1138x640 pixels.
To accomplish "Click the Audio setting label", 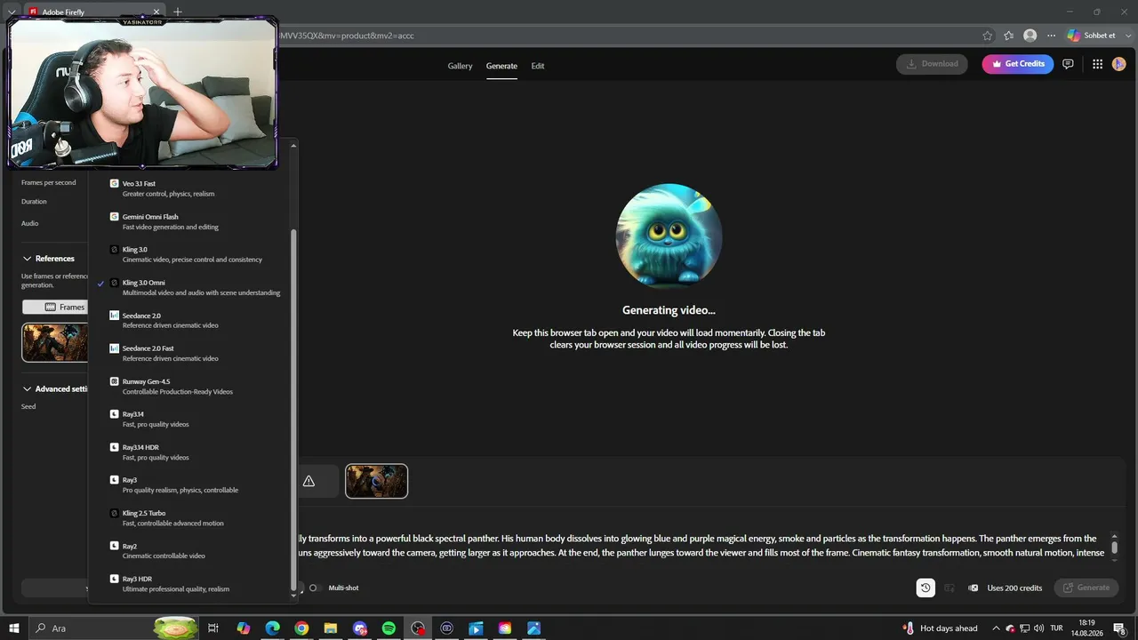I will coord(29,223).
